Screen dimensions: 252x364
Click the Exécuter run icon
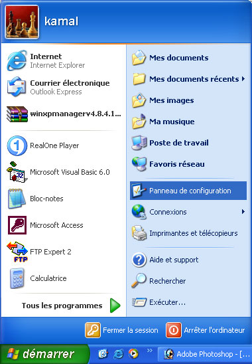point(139,302)
